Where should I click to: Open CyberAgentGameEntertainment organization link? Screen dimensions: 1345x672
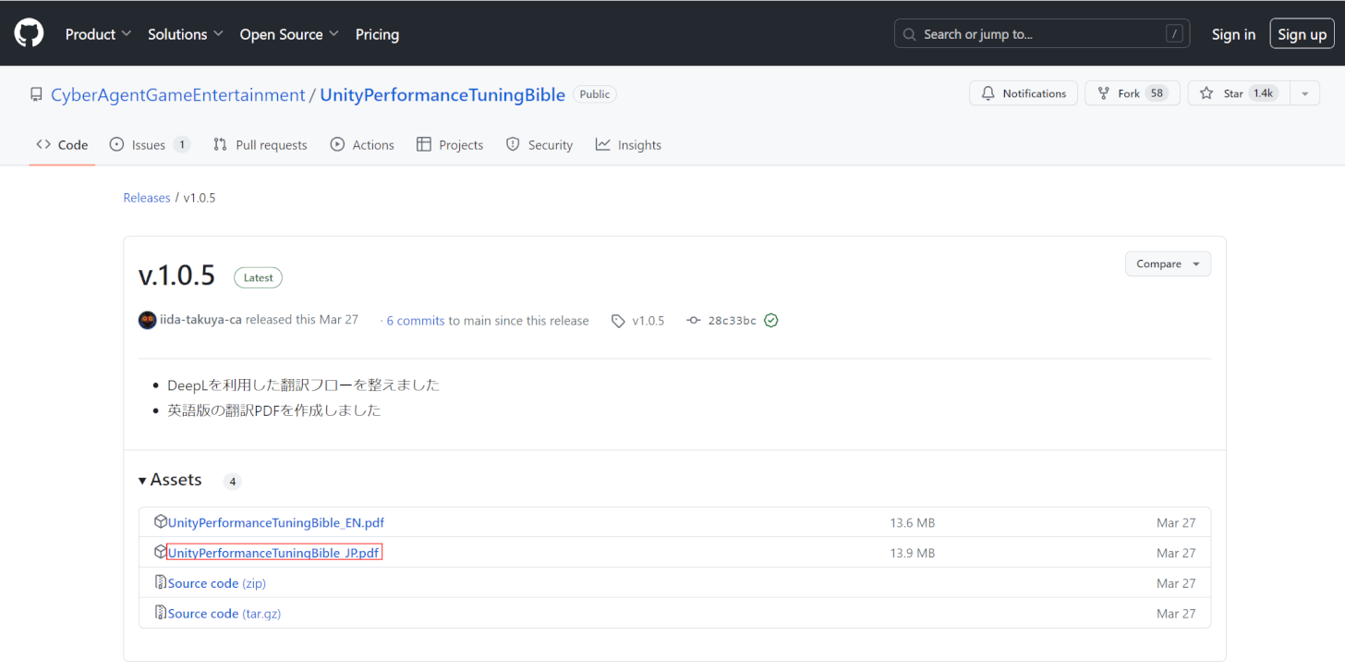click(x=177, y=94)
